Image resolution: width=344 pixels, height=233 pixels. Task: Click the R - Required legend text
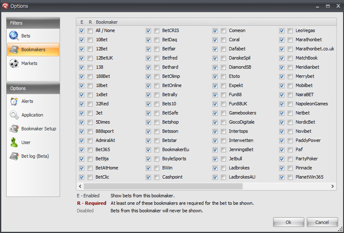[x=92, y=203]
